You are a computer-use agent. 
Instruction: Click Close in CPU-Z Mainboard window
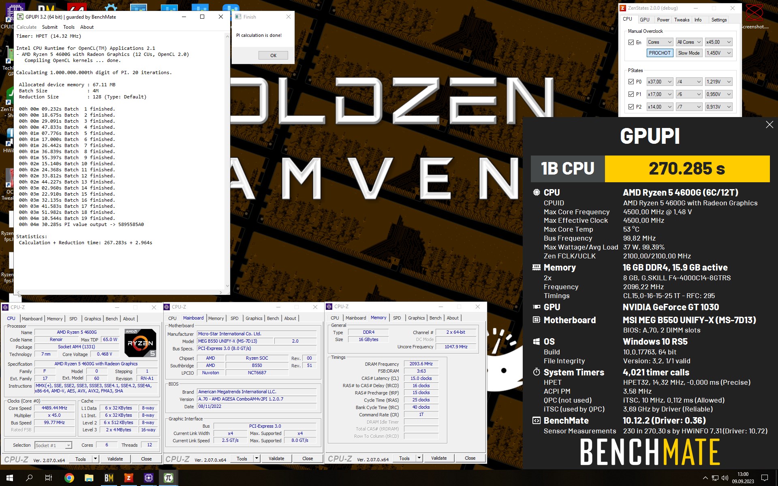pos(308,458)
